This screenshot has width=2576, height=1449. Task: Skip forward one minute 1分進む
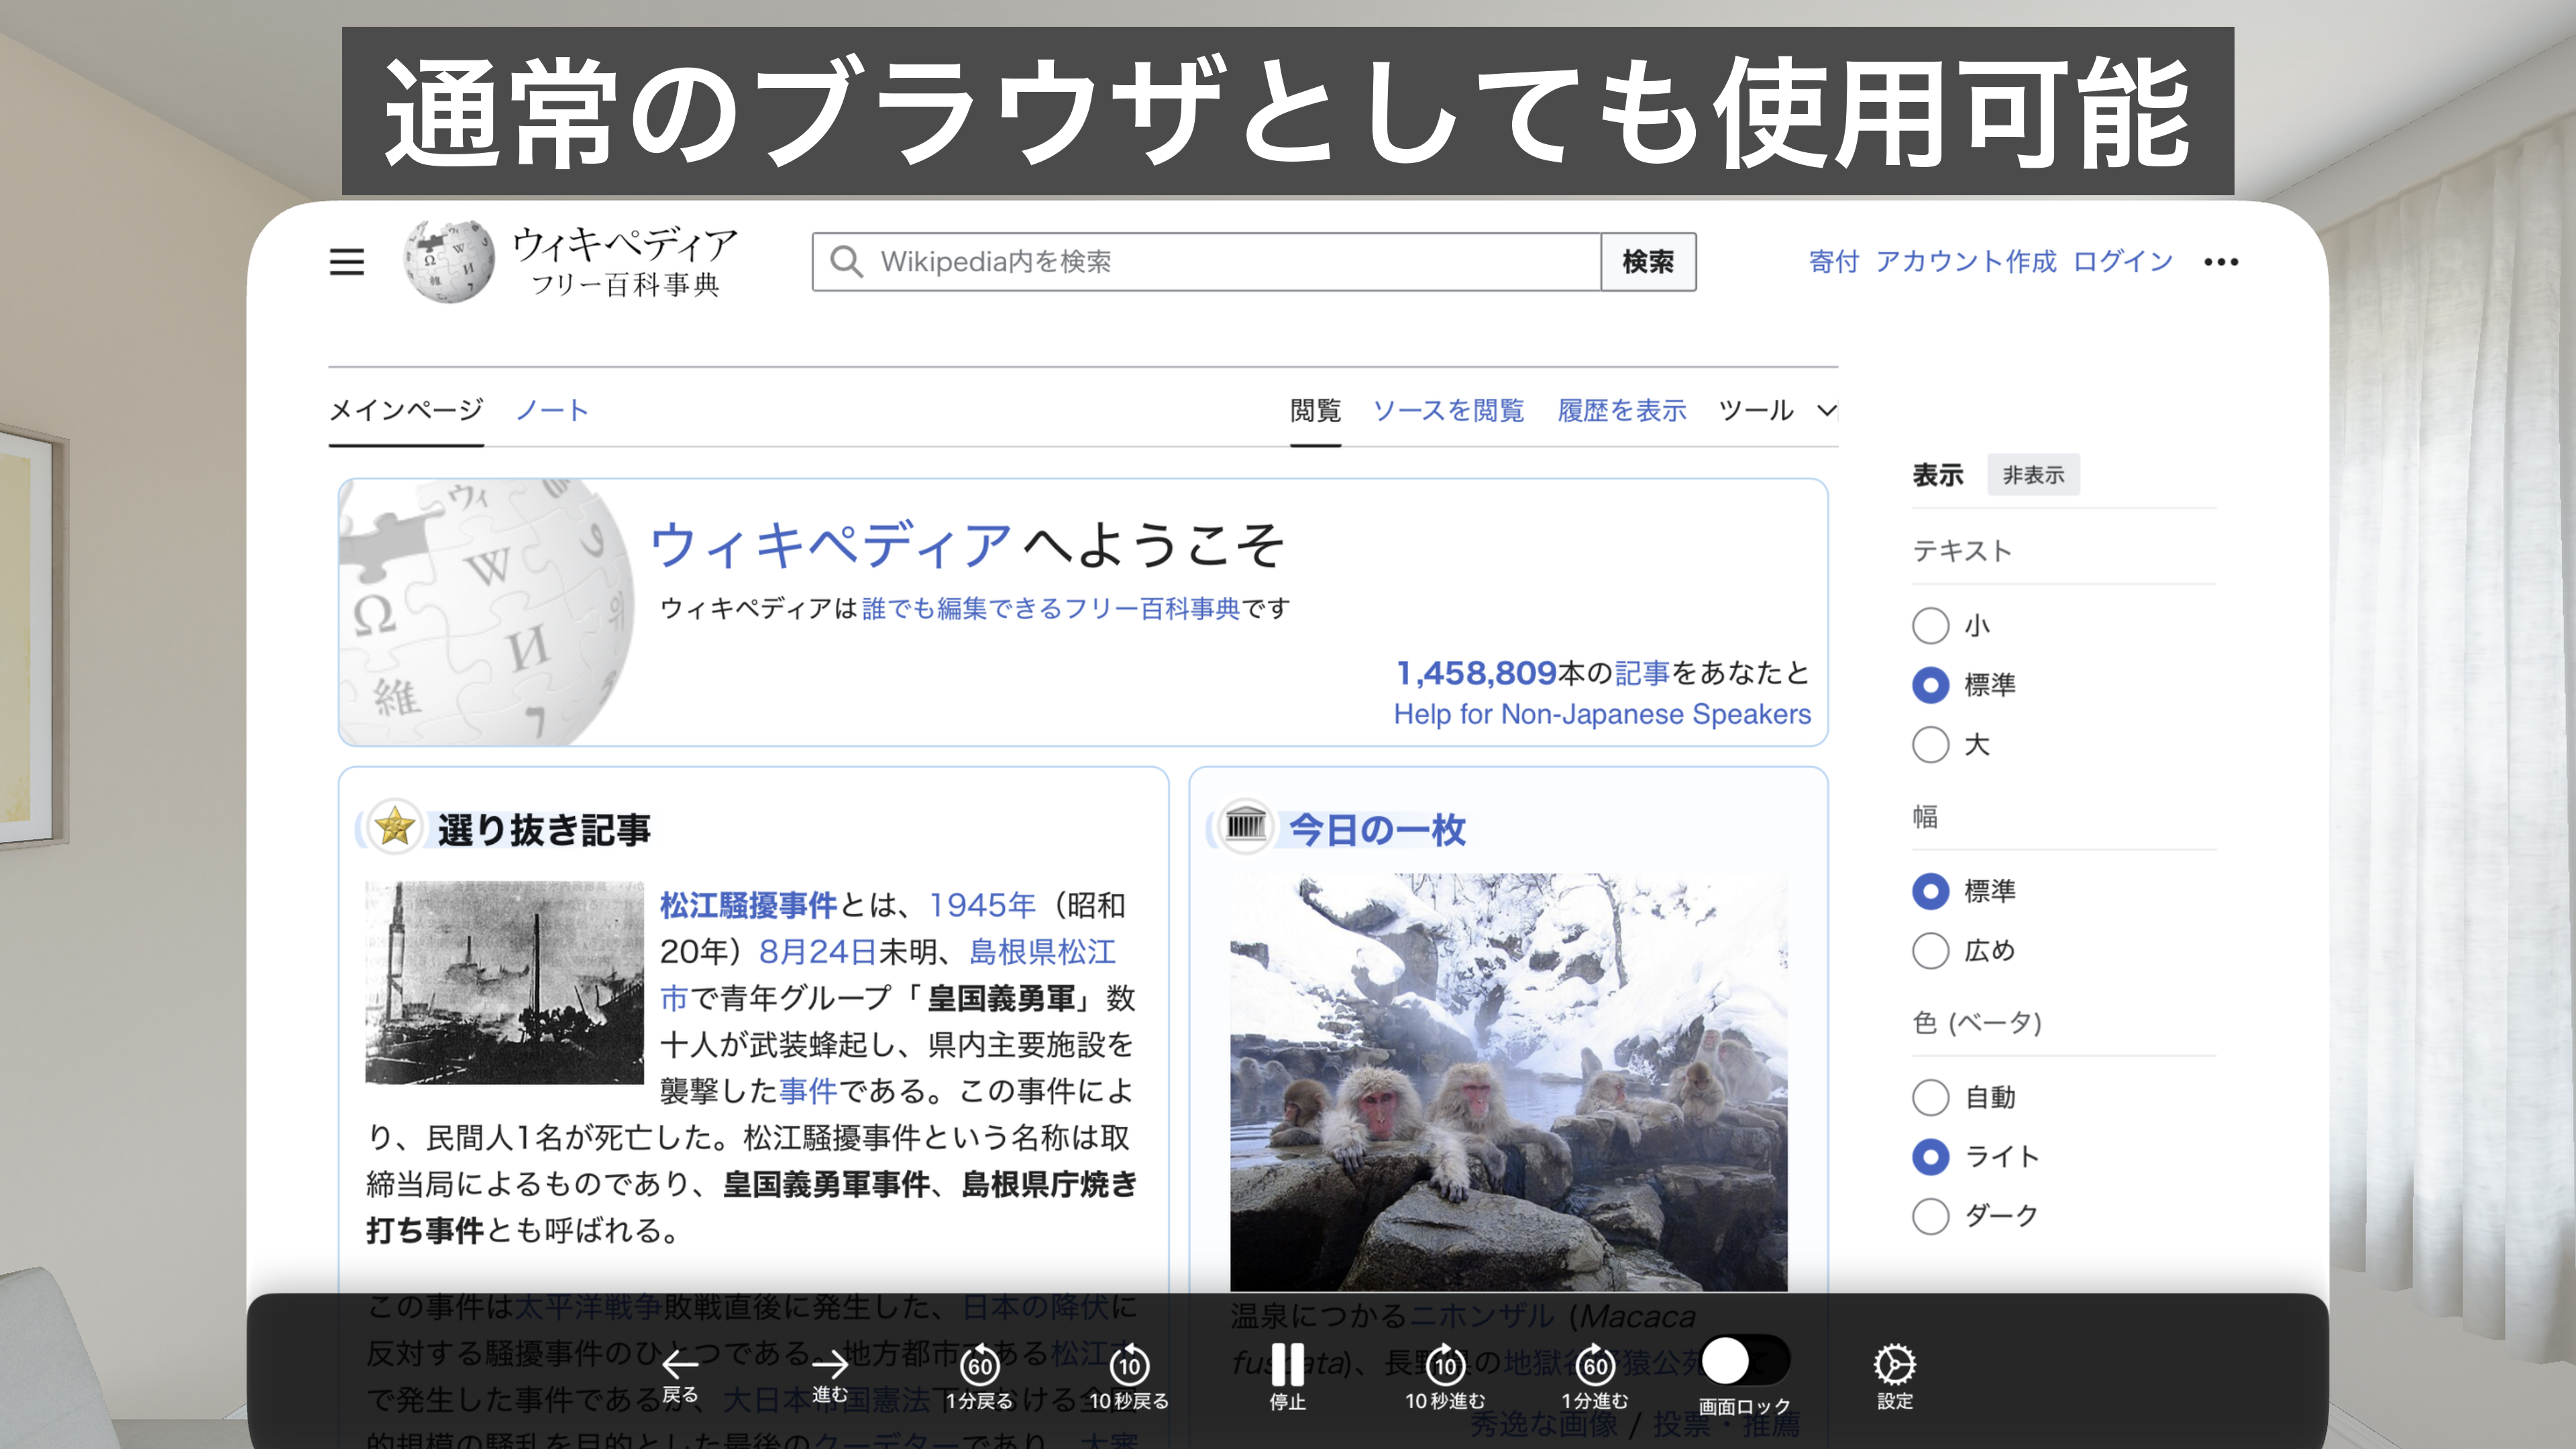pos(1595,1377)
